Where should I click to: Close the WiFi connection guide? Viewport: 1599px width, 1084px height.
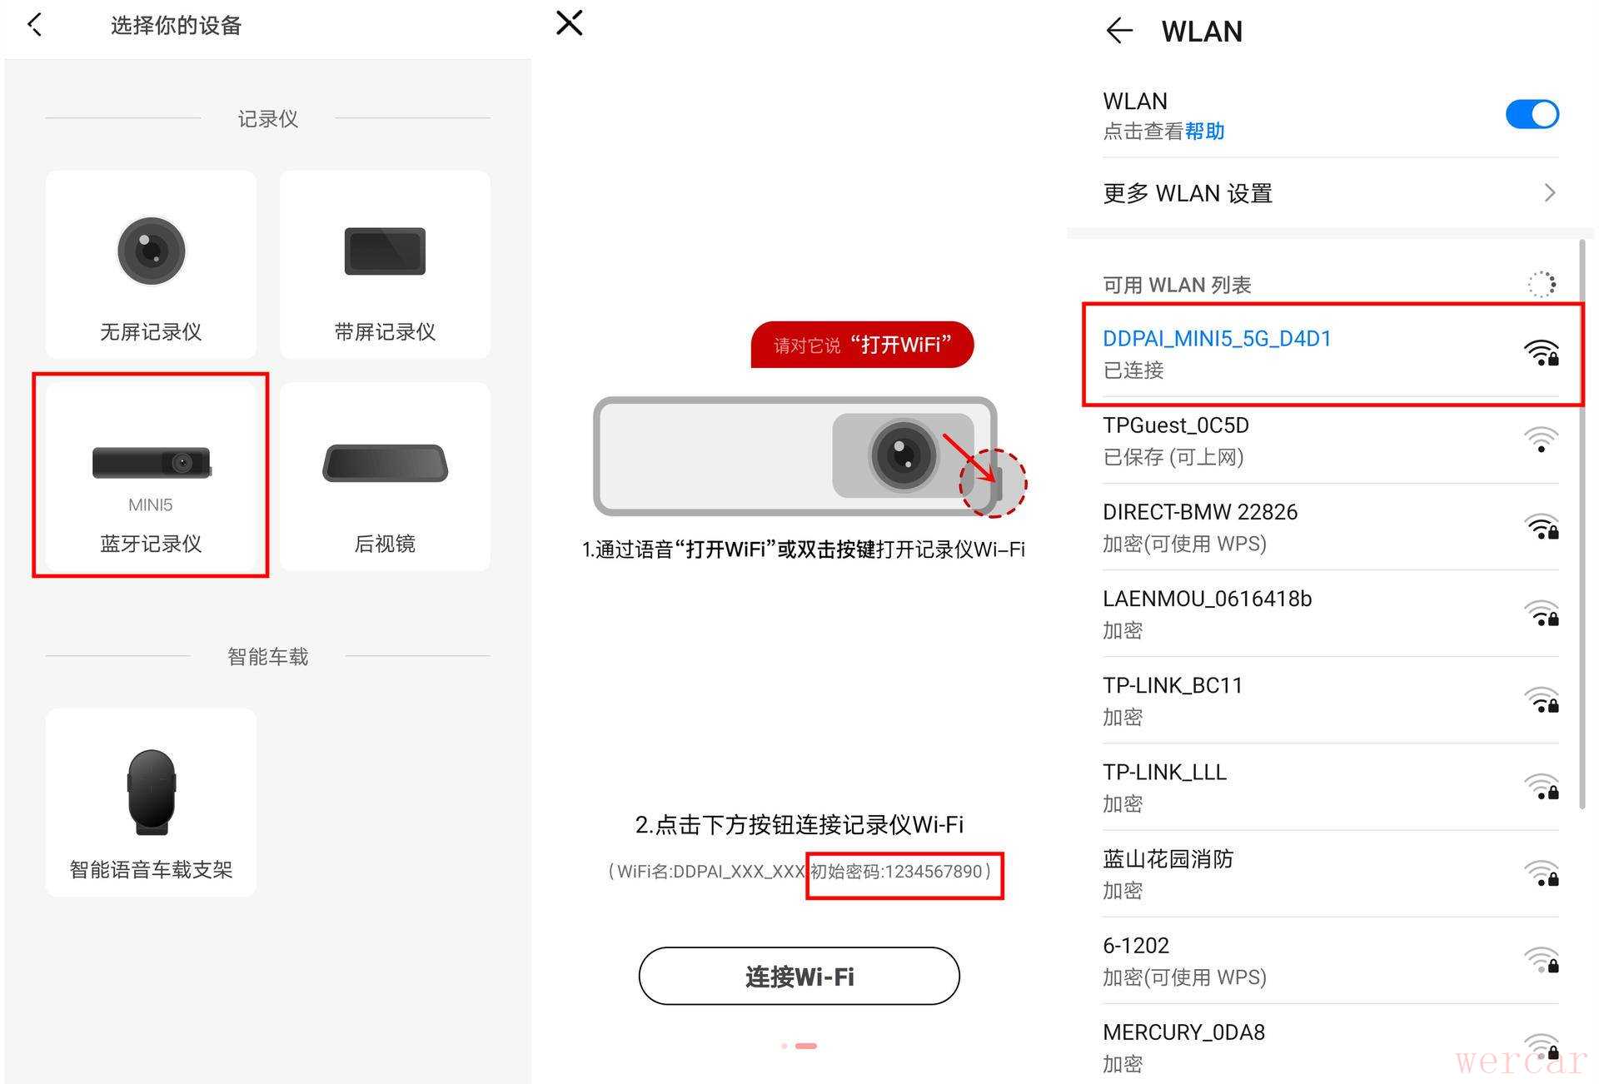570,22
